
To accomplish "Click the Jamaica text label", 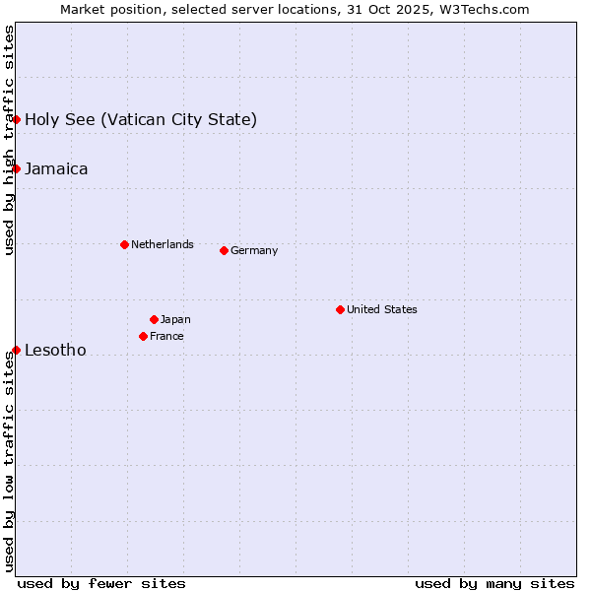I will point(56,169).
